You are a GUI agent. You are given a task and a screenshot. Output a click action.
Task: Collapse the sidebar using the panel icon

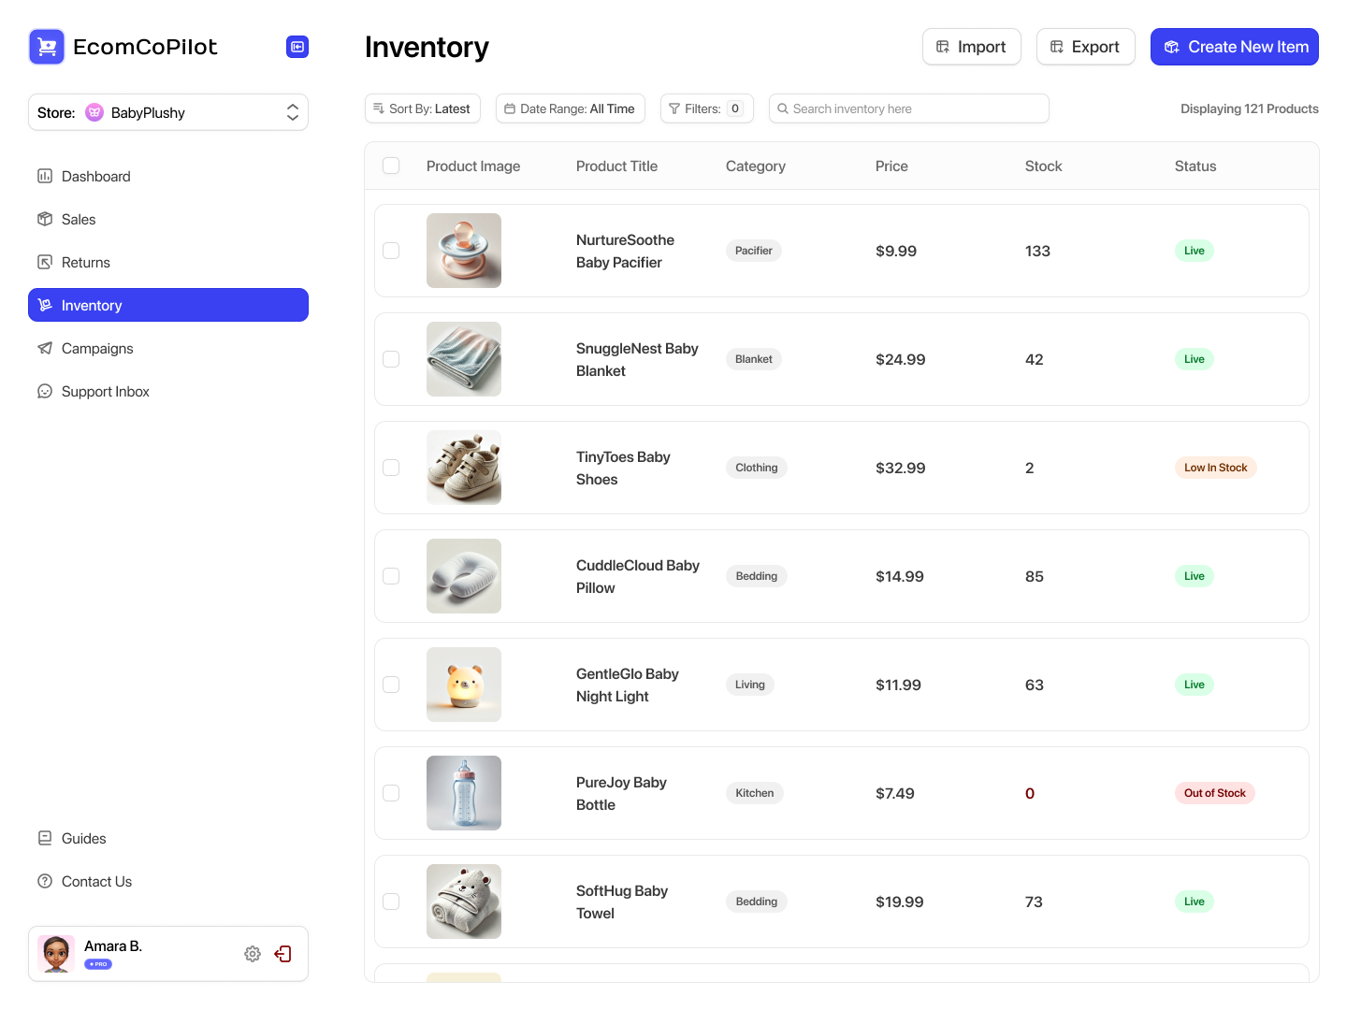(x=297, y=46)
